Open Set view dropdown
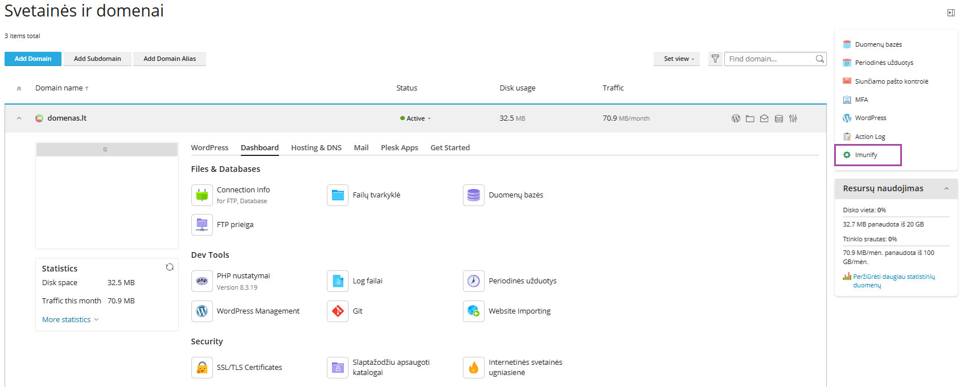Screen dimensions: 964x387 (x=678, y=59)
